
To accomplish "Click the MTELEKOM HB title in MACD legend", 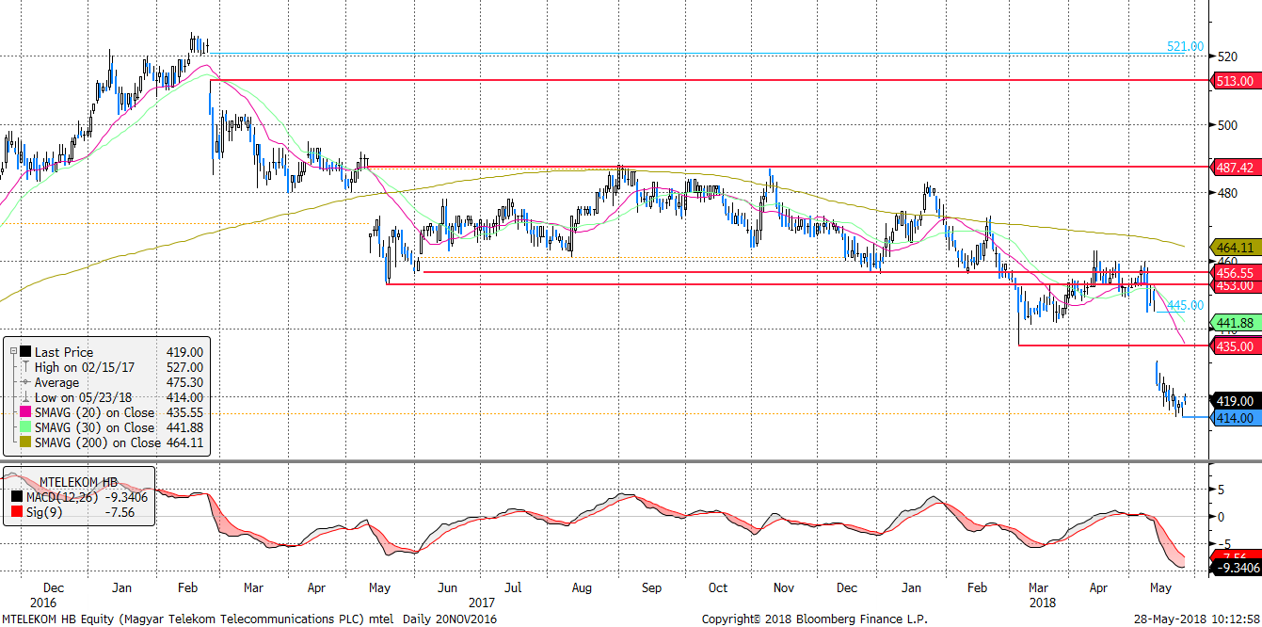I will tap(78, 482).
